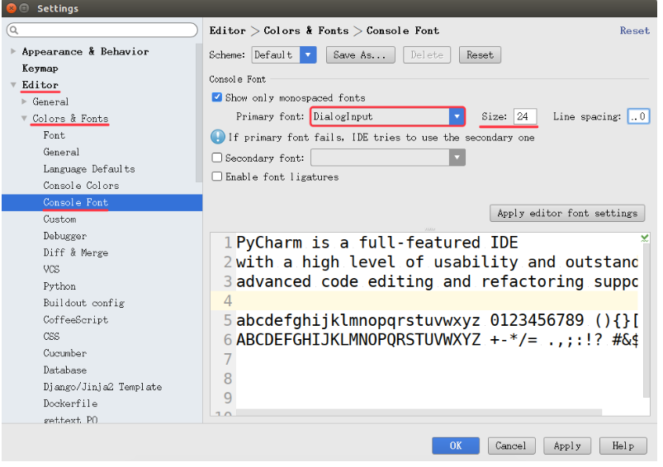Open Buildout config color settings
The width and height of the screenshot is (663, 467).
point(83,303)
